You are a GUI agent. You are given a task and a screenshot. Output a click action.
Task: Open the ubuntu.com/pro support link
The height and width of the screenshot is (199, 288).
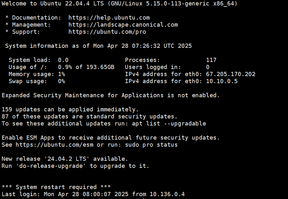coord(107,32)
